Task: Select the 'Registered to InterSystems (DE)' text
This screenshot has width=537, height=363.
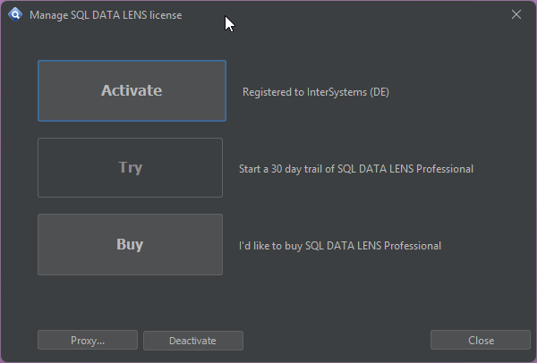Action: tap(316, 92)
